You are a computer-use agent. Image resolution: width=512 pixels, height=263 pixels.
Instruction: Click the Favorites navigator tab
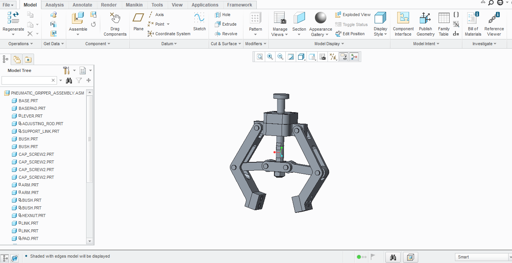click(28, 59)
